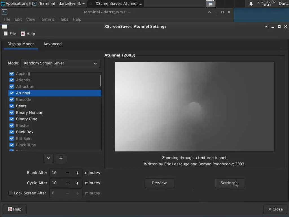The height and width of the screenshot is (217, 289).
Task: Roll up the XScreenSaver window with the title bar arrow
Action: click(x=266, y=27)
